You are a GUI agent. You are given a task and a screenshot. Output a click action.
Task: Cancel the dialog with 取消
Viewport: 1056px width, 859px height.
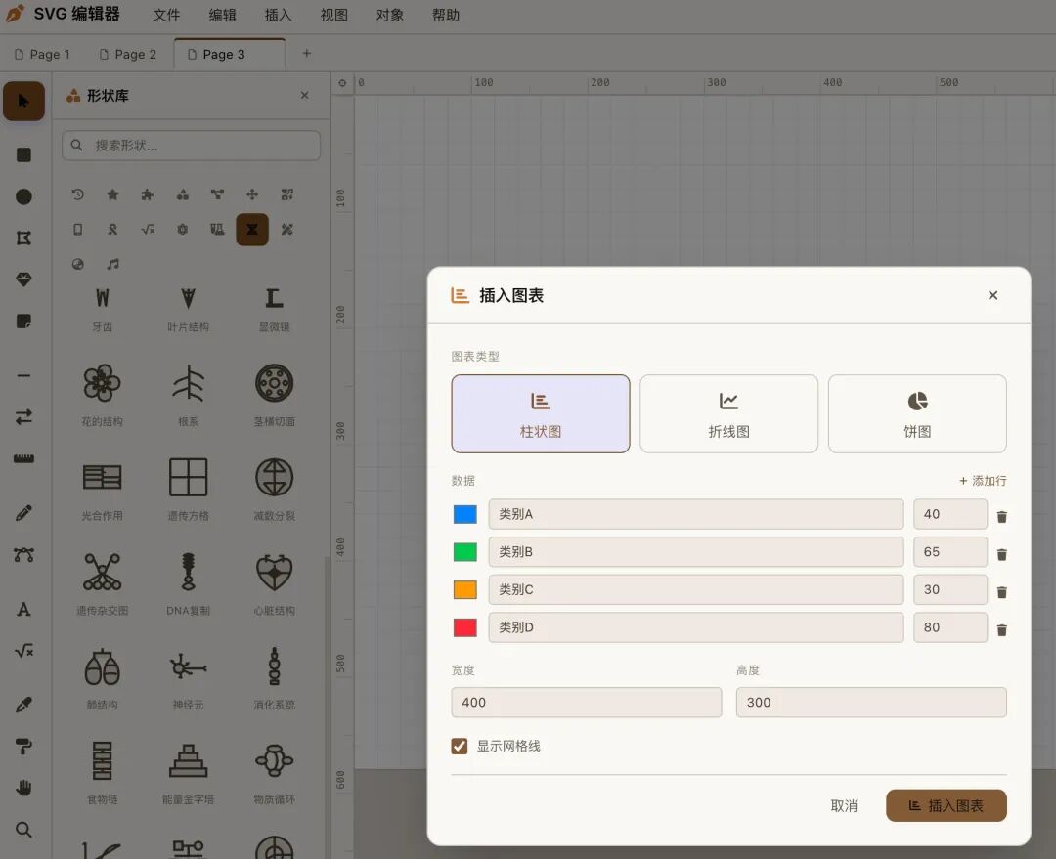(844, 806)
